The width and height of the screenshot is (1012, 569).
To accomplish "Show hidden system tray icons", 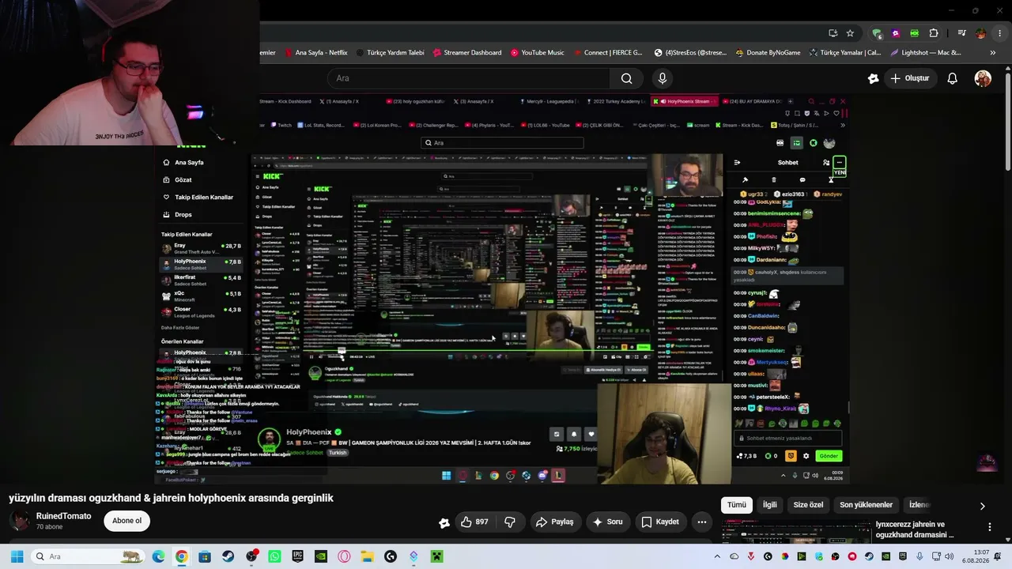I will [x=717, y=556].
